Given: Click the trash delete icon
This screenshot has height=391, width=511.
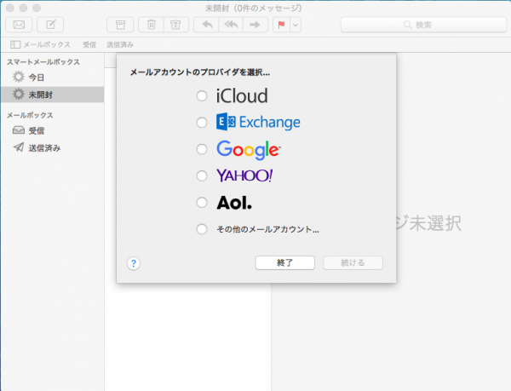Looking at the screenshot, I should (152, 25).
